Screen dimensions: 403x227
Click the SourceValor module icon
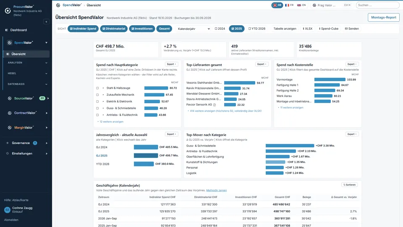point(10,98)
